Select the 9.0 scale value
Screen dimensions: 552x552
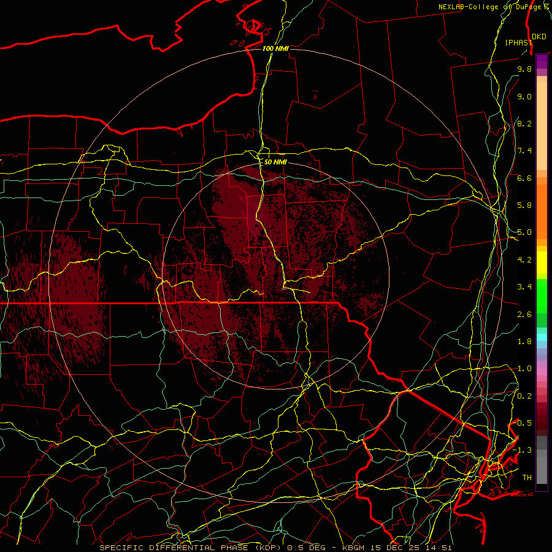point(524,96)
